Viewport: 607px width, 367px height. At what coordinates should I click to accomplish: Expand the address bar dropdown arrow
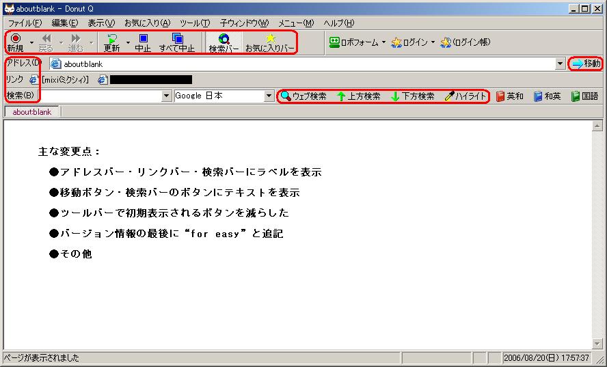click(x=561, y=64)
